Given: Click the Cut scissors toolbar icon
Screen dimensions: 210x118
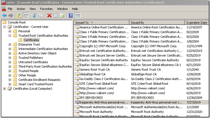Looking at the screenshot, I should pos(35,16).
